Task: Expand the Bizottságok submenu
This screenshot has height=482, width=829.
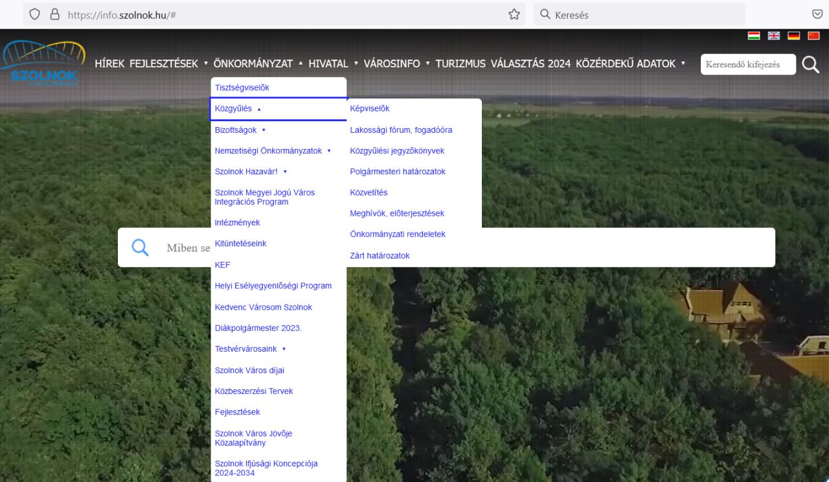Action: 240,130
